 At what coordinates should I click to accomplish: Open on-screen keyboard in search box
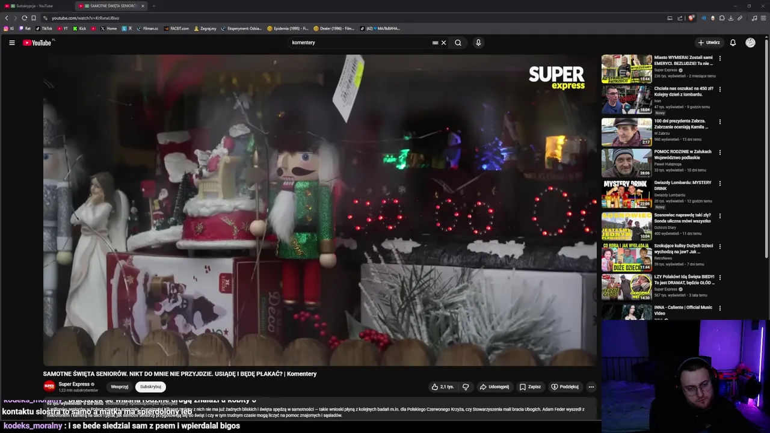pyautogui.click(x=435, y=43)
